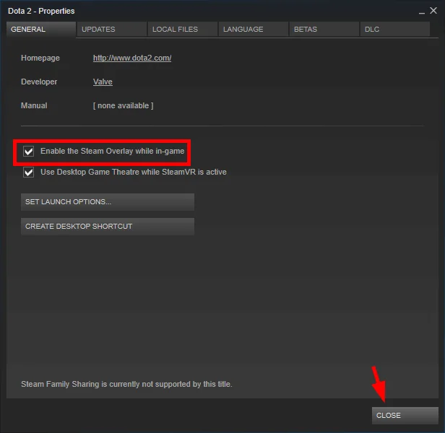
Task: Switch to the General tab
Action: (41, 29)
